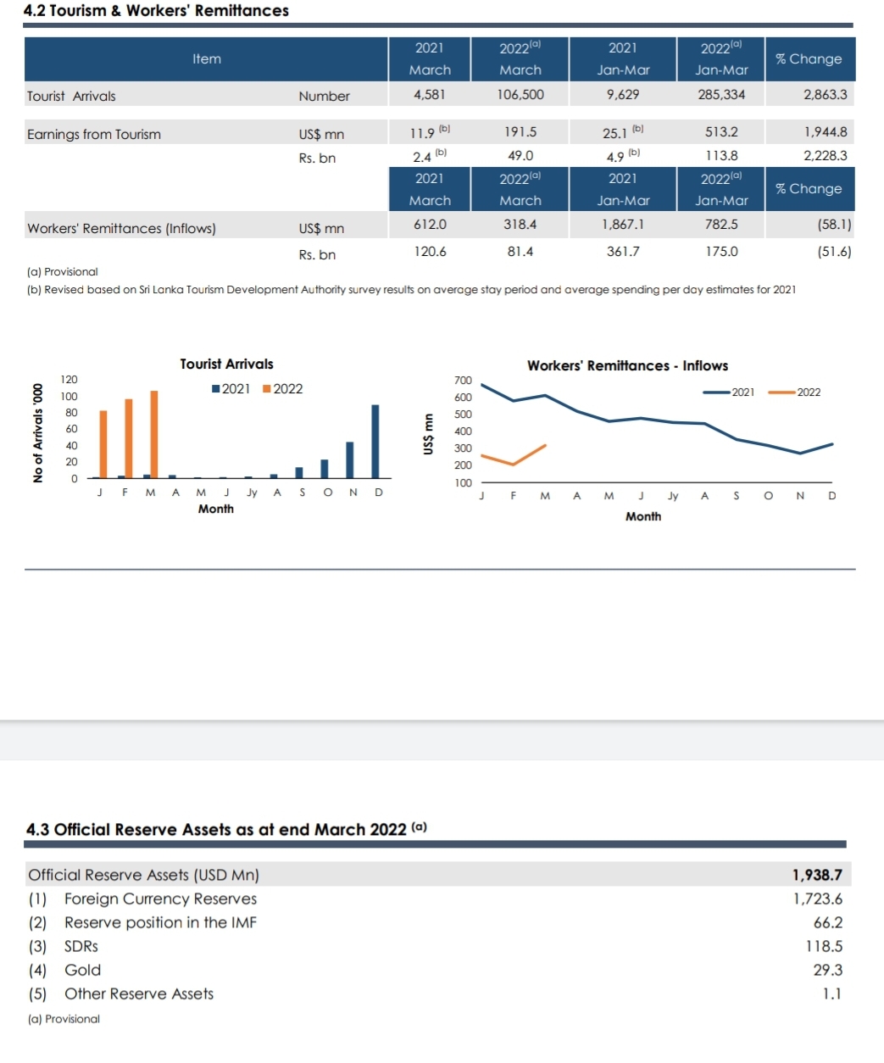The height and width of the screenshot is (1063, 884).
Task: Select the value 1,723.6
Action: pyautogui.click(x=818, y=899)
